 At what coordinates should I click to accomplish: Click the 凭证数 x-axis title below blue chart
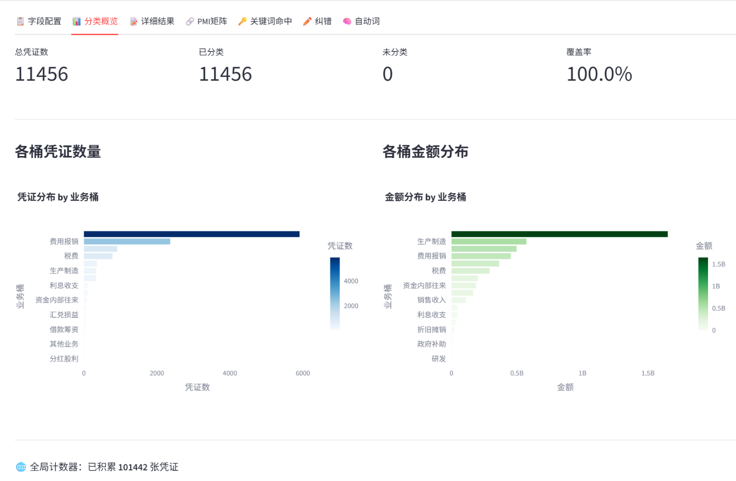tap(197, 387)
